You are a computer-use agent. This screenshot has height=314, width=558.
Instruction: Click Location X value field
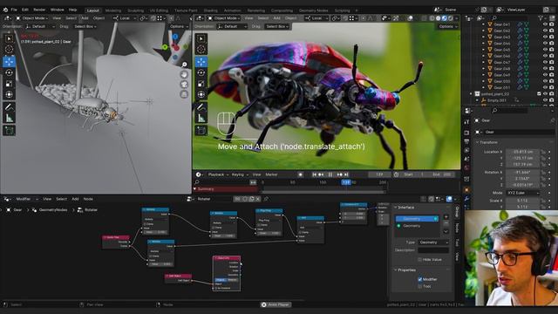(522, 152)
